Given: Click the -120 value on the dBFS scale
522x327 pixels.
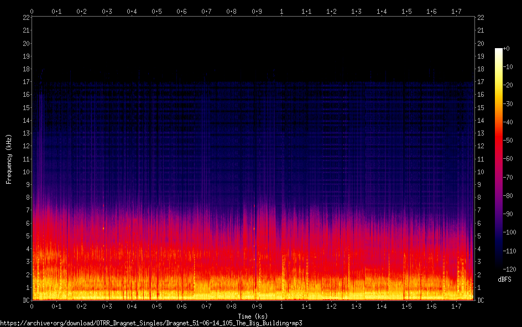Looking at the screenshot, I should coord(511,268).
